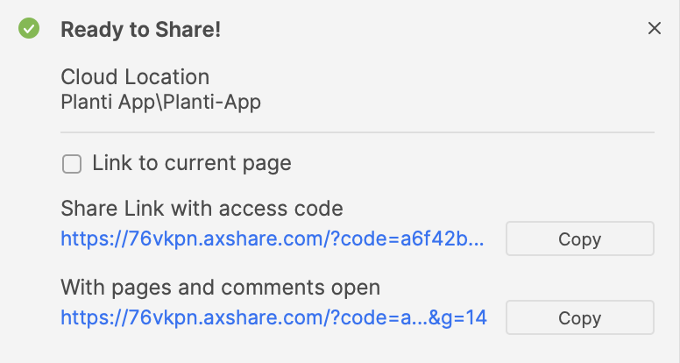Open the share link with access code
The width and height of the screenshot is (680, 363).
pyautogui.click(x=272, y=239)
